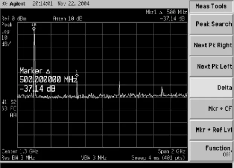Click the Mkr1 delta symbol in header
This screenshot has height=168, width=234.
pos(161,12)
